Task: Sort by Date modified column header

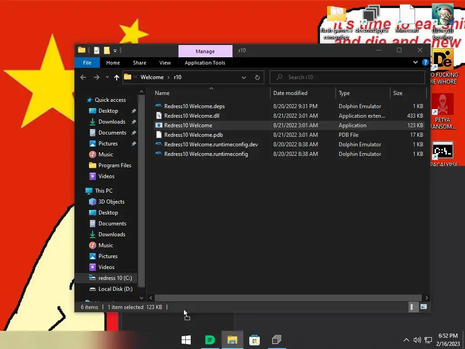Action: pyautogui.click(x=303, y=93)
